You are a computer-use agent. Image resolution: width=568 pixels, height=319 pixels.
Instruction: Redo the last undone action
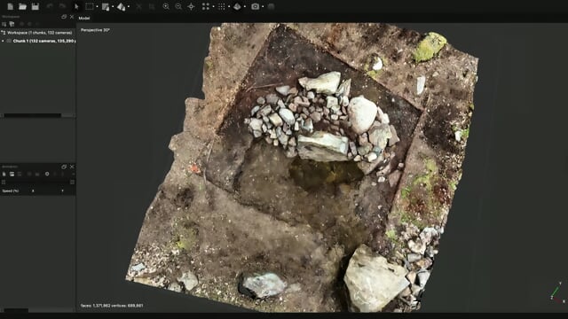(x=62, y=6)
